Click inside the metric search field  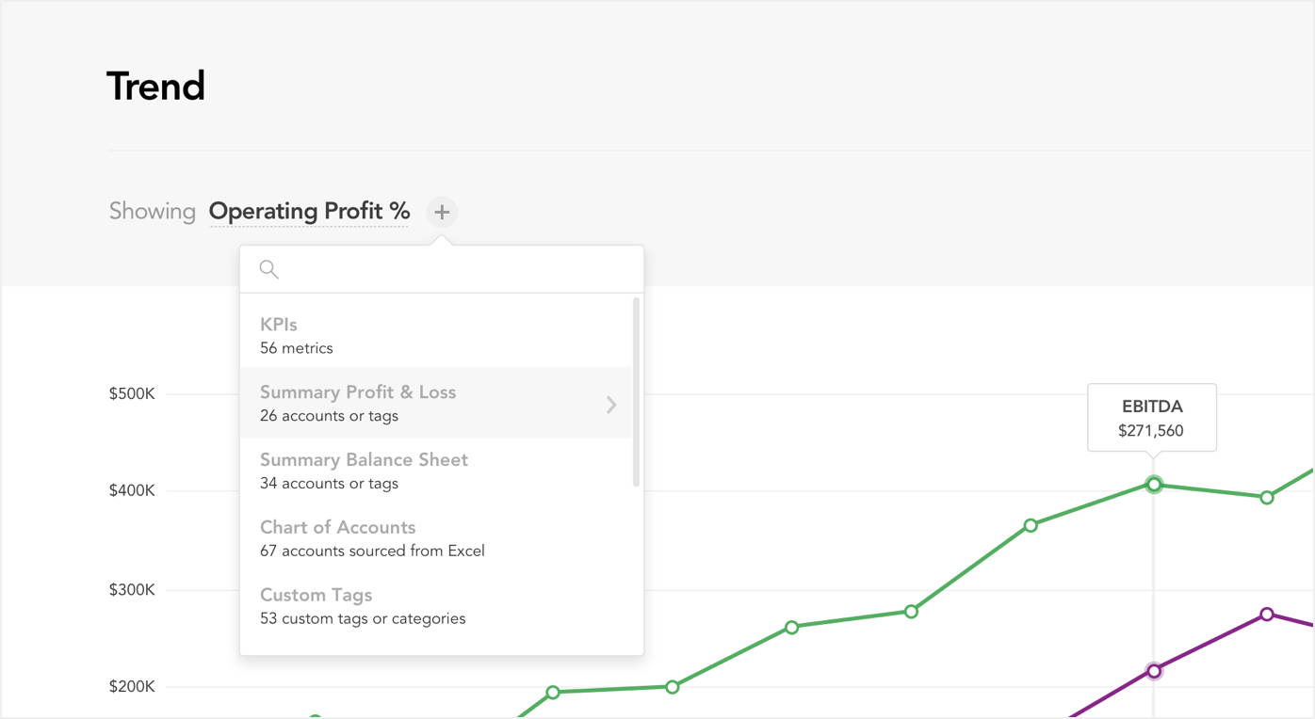(443, 269)
